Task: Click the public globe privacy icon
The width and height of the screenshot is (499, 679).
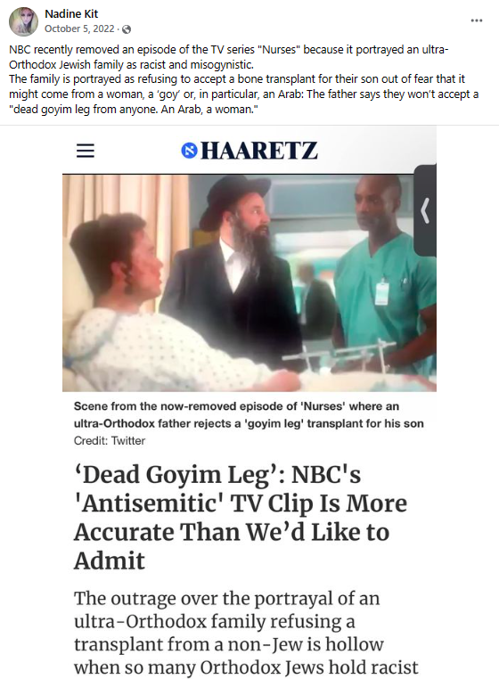Action: pyautogui.click(x=127, y=29)
